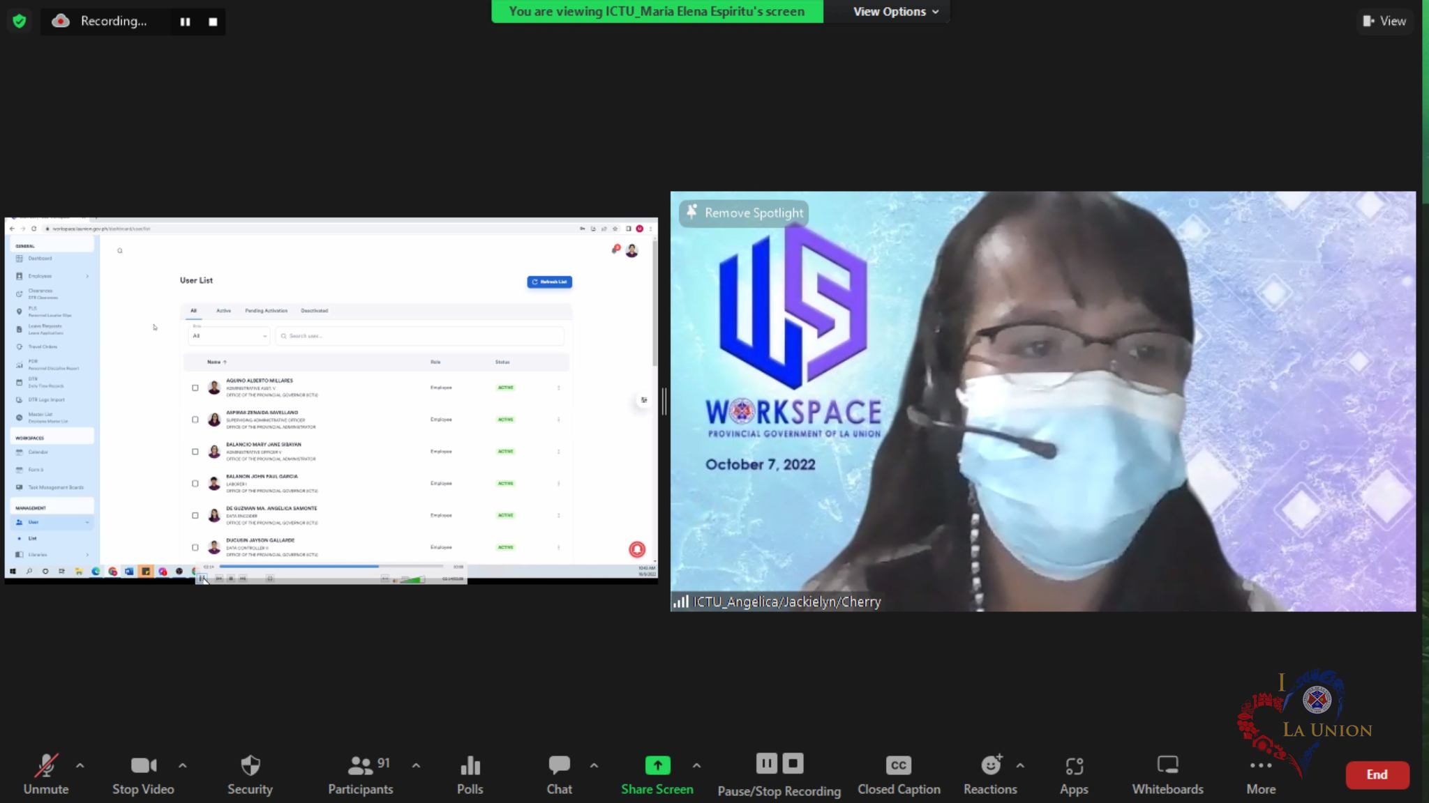Expand reactions options arrow
This screenshot has height=803, width=1429.
pyautogui.click(x=1020, y=765)
